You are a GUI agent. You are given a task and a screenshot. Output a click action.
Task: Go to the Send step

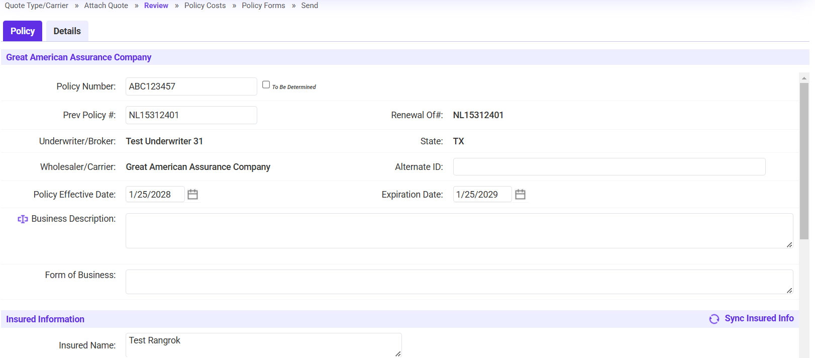[x=310, y=6]
